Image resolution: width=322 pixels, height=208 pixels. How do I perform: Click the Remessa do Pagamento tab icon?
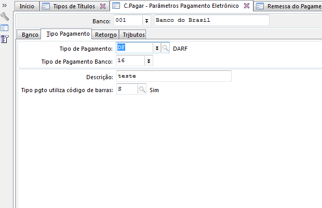[260, 6]
